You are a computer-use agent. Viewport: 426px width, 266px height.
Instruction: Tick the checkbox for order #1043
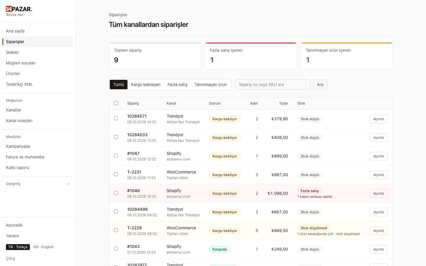pos(116,249)
